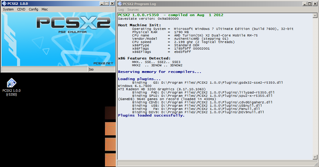Image resolution: width=319 pixels, height=167 pixels.
Task: Click the Binding USB USBnull.dll line
Action: pyautogui.click(x=197, y=106)
